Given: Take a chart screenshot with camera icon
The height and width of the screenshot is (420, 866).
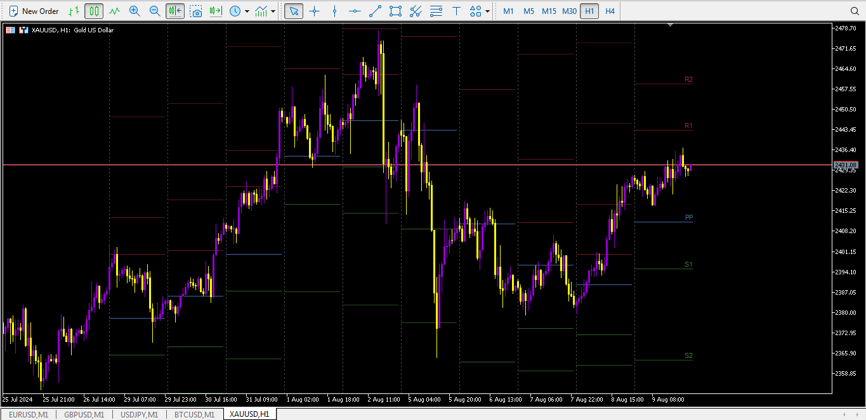Looking at the screenshot, I should click(196, 11).
